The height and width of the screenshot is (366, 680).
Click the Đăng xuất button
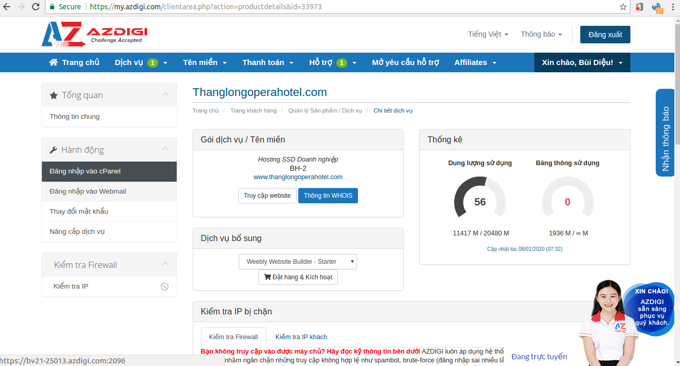click(605, 35)
